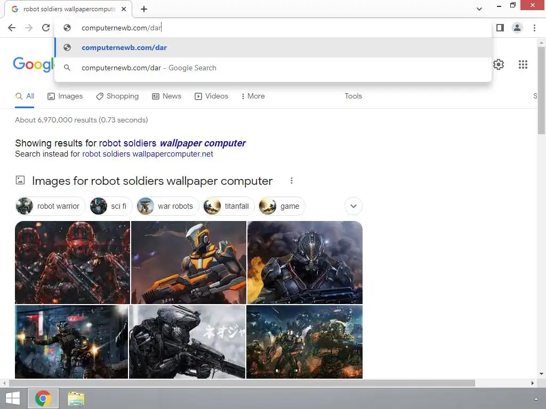Filter images by war robots chip
The height and width of the screenshot is (409, 546).
pos(167,206)
